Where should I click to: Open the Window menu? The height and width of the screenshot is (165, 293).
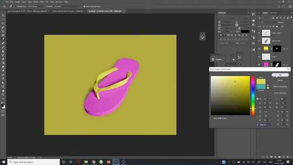[59, 2]
